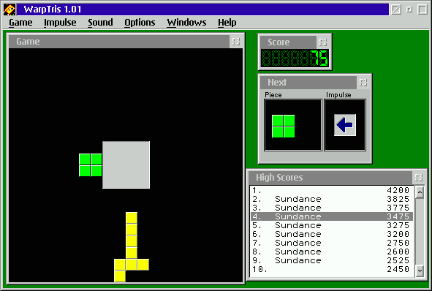432x291 pixels.
Task: Click the green digital score display
Action: [x=295, y=58]
